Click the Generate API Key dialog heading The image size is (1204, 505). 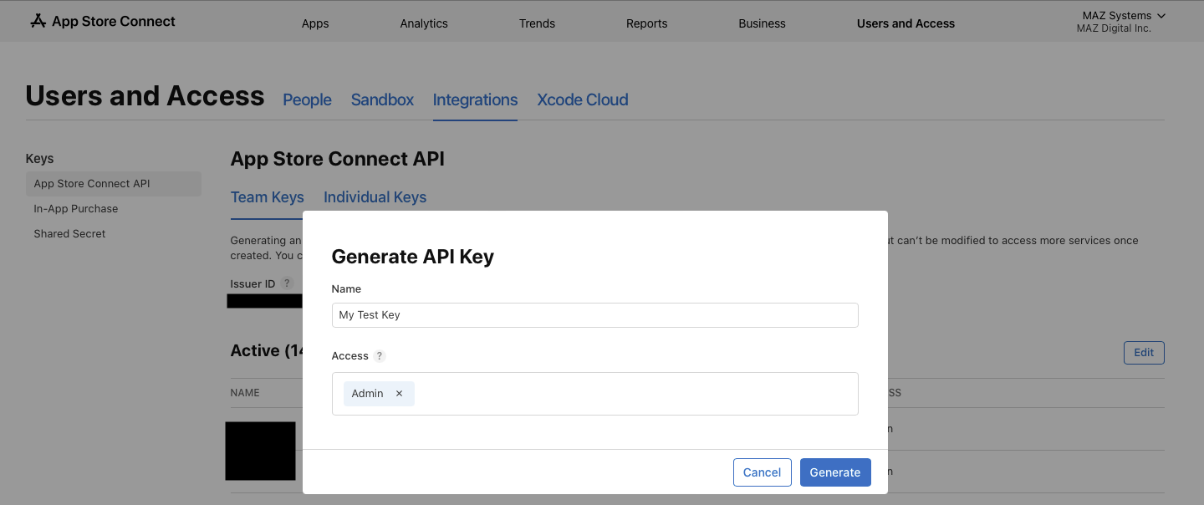click(x=413, y=257)
